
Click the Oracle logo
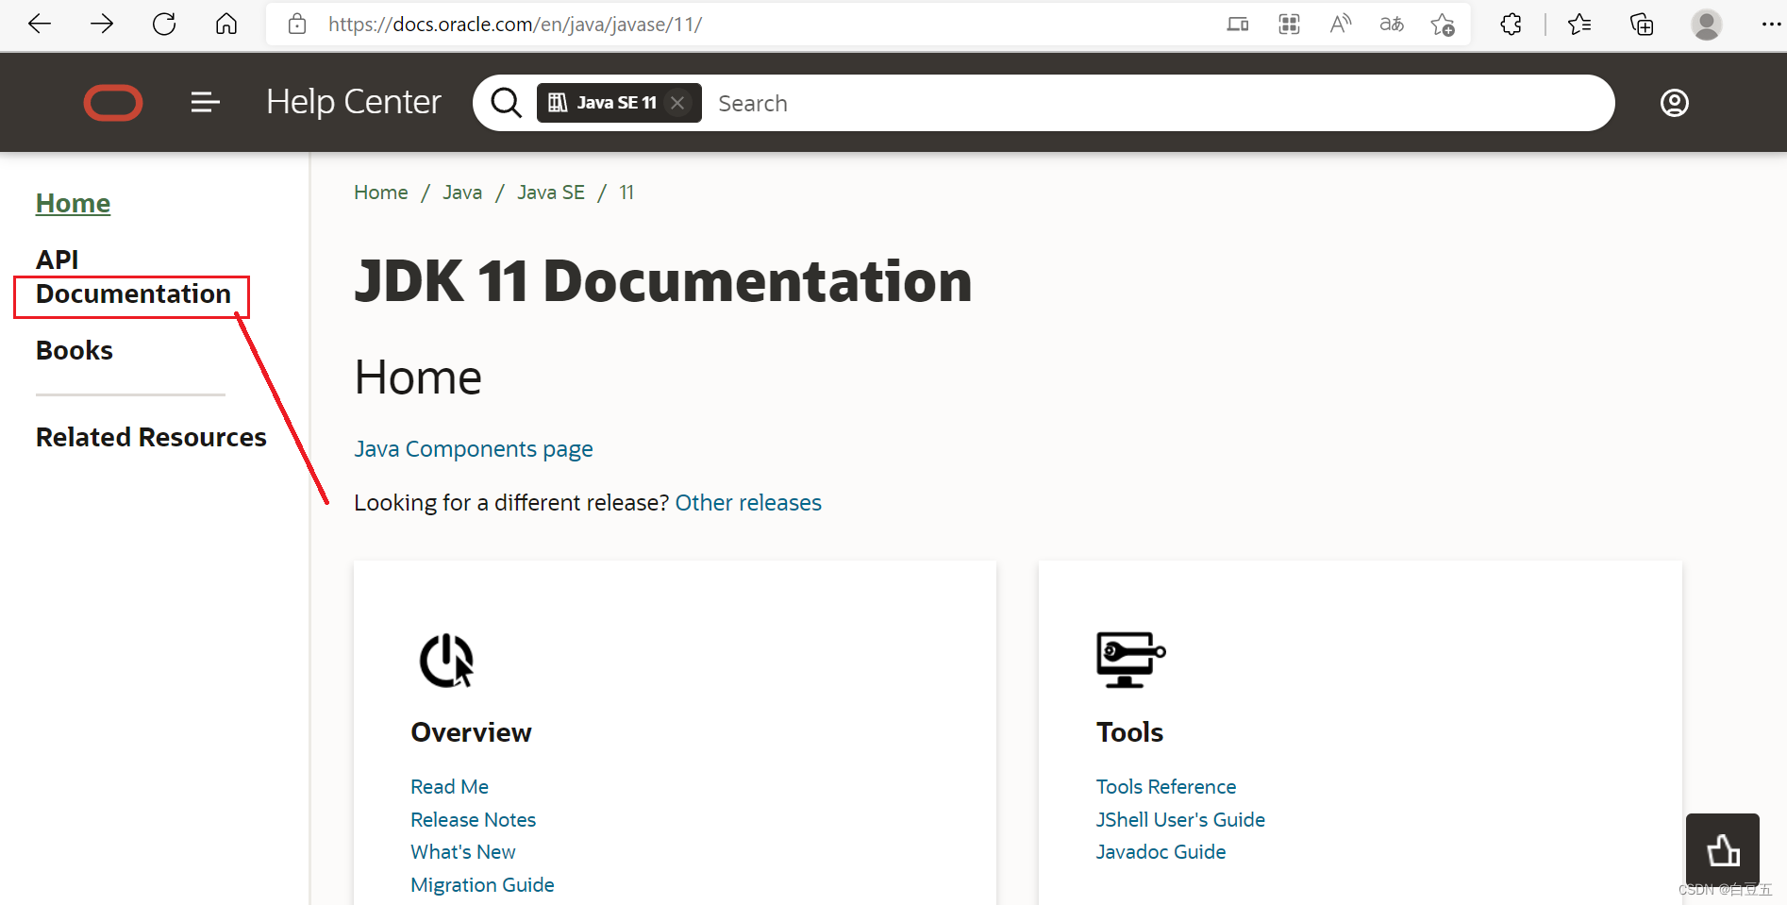point(113,103)
